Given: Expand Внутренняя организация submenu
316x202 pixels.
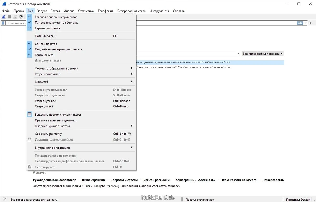Looking at the screenshot, I should point(81,148).
